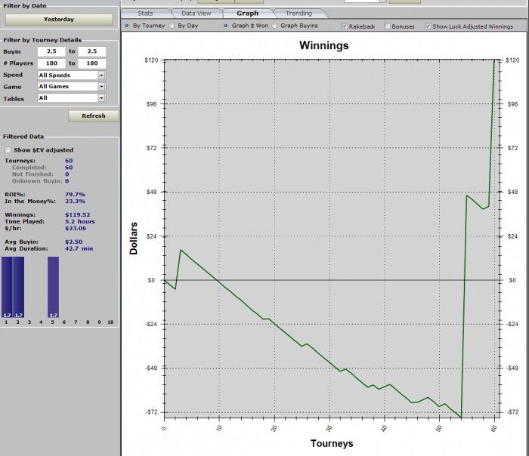Open the Yesterday date filter button
Image resolution: width=529 pixels, height=456 pixels.
tap(59, 20)
